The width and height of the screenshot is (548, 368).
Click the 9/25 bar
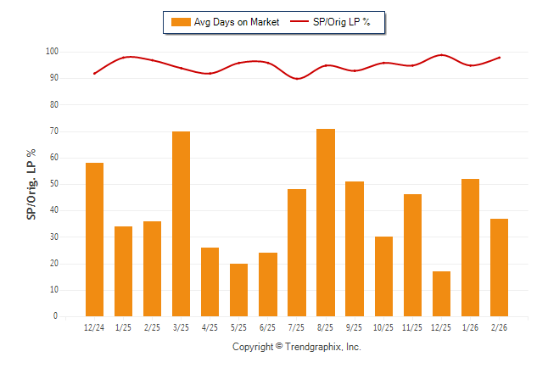[355, 248]
